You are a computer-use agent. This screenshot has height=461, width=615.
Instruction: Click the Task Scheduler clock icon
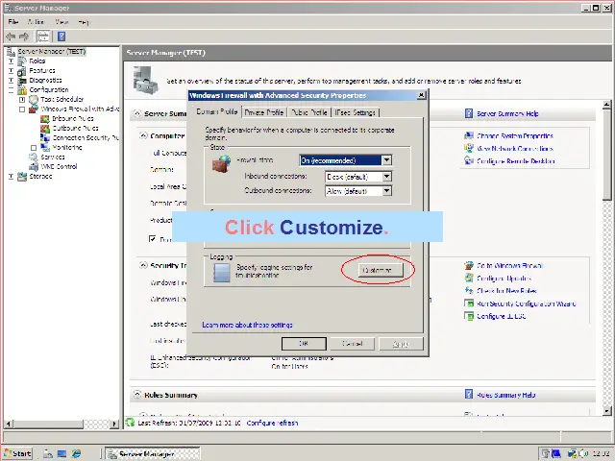34,100
